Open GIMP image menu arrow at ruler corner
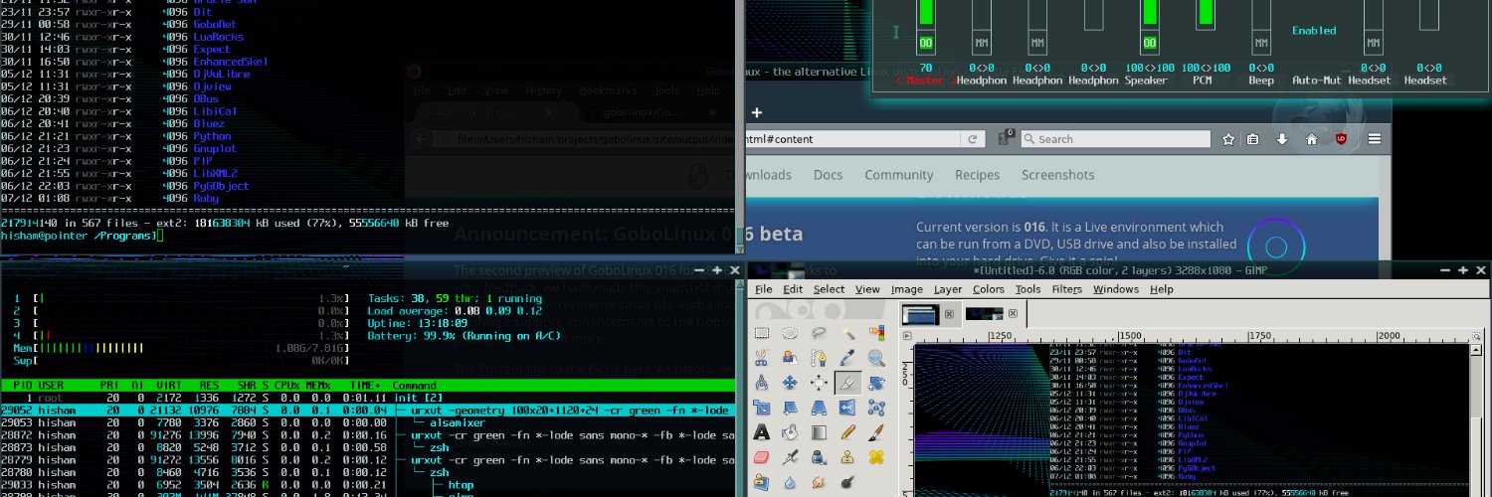The width and height of the screenshot is (1492, 497). coord(907,338)
